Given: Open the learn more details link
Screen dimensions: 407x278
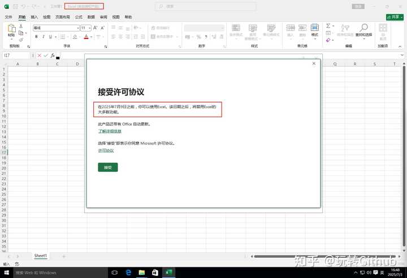Looking at the screenshot, I should (110, 131).
